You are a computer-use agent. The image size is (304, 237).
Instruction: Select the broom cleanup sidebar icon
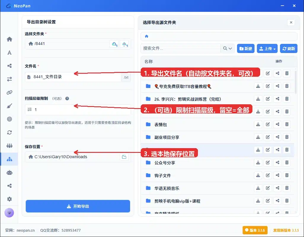coord(9,106)
